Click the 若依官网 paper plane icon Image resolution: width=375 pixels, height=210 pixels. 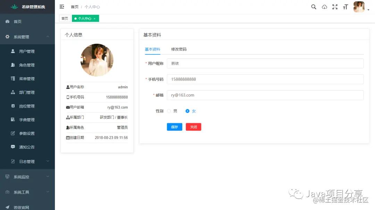(7, 207)
